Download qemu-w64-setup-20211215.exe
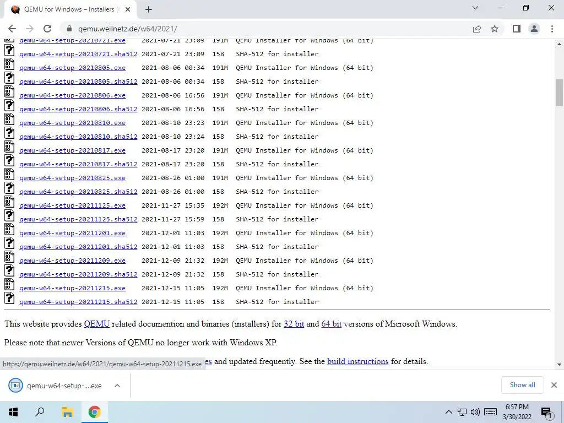Screen dimensions: 564x423 click(72, 288)
